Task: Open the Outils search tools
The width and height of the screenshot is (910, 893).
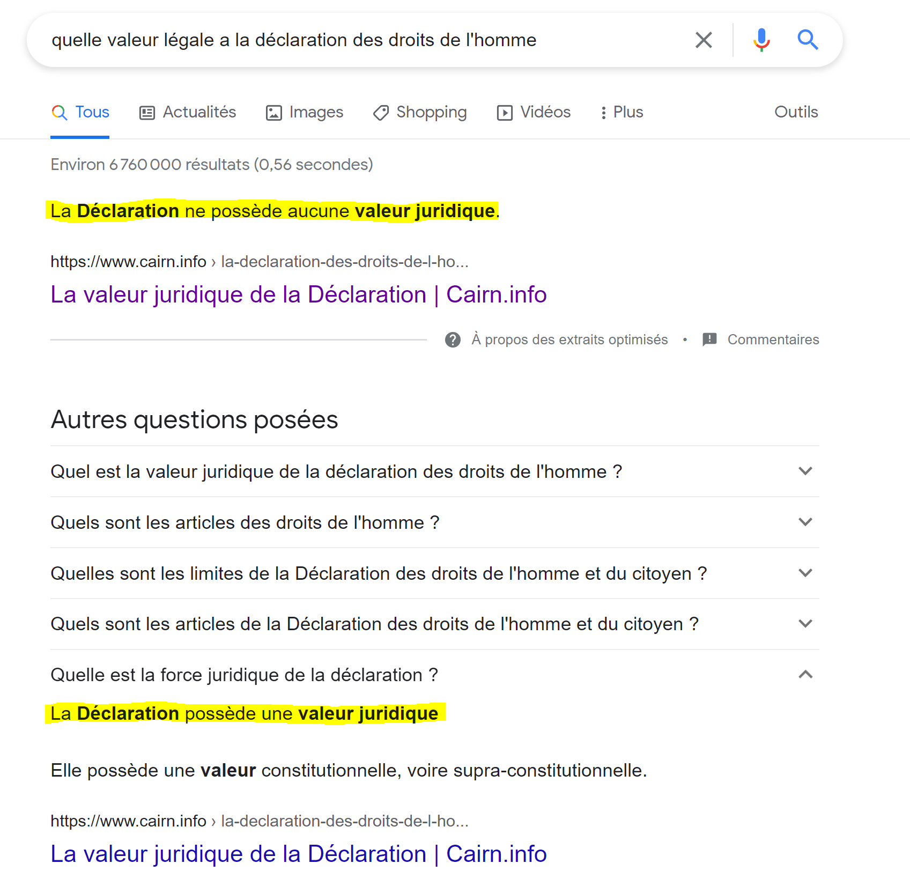Action: [796, 112]
